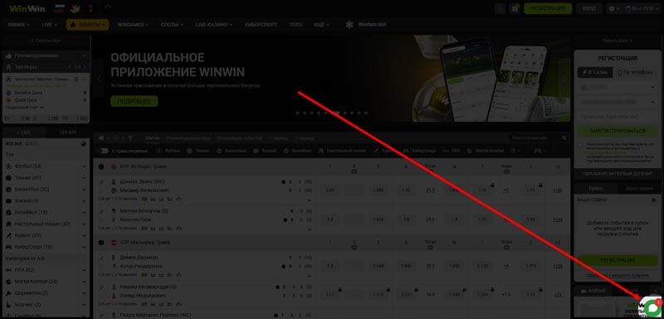Open the WINGAMES menu

click(x=133, y=25)
